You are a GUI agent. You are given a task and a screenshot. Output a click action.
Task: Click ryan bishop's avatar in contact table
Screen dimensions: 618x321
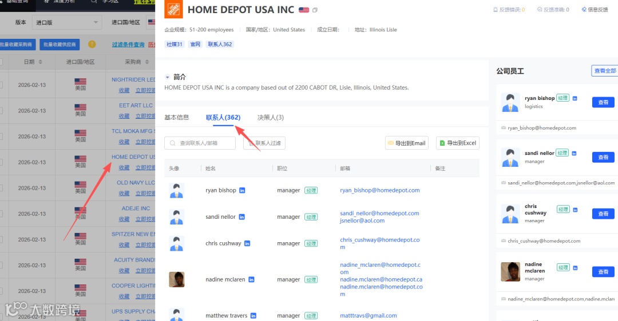point(177,191)
